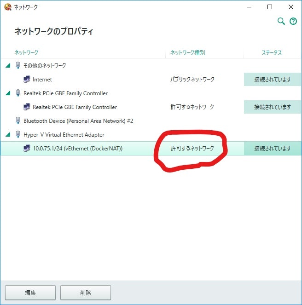Screen dimensions: 302x305
Task: Click 許可するネットワーク type in Realtek row
Action: pos(192,107)
